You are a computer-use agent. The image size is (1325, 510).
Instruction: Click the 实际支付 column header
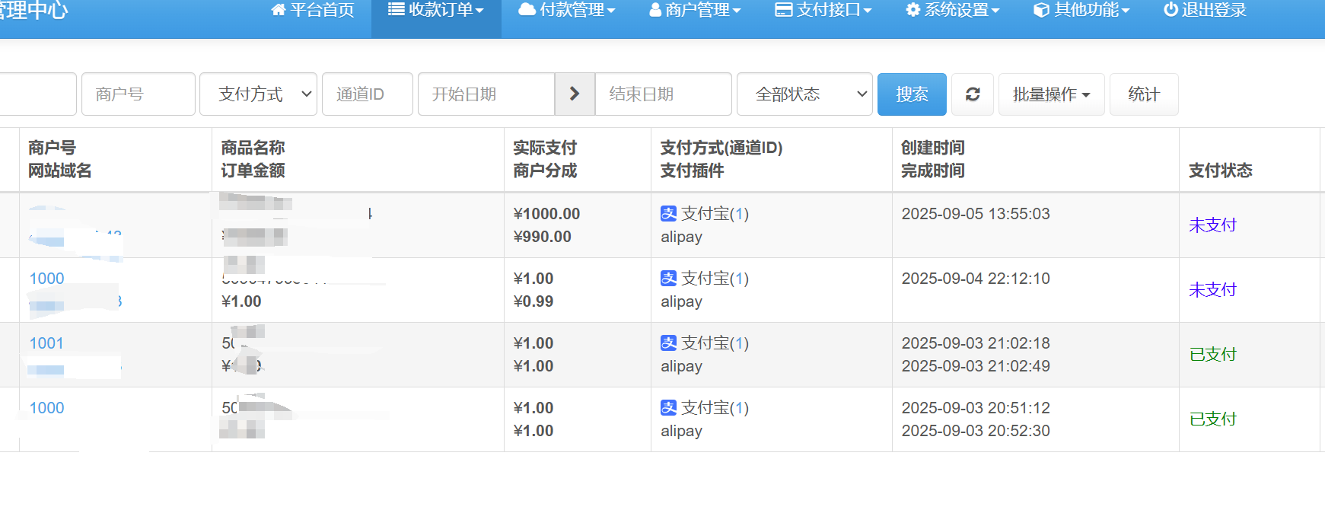(544, 148)
